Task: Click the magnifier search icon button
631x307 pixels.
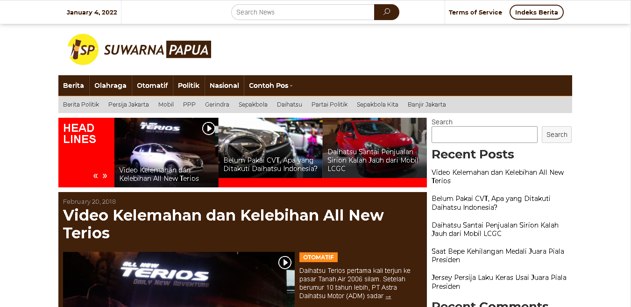Action: (x=386, y=12)
